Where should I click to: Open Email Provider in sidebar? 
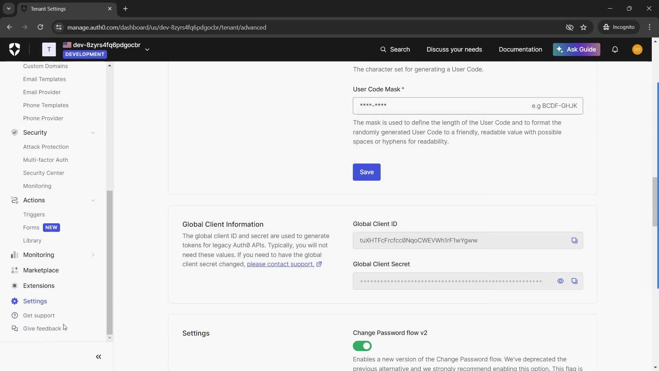(42, 92)
